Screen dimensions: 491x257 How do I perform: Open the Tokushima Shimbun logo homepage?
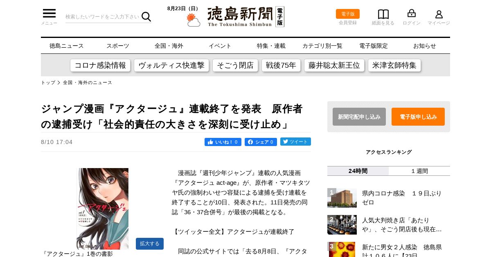245,17
